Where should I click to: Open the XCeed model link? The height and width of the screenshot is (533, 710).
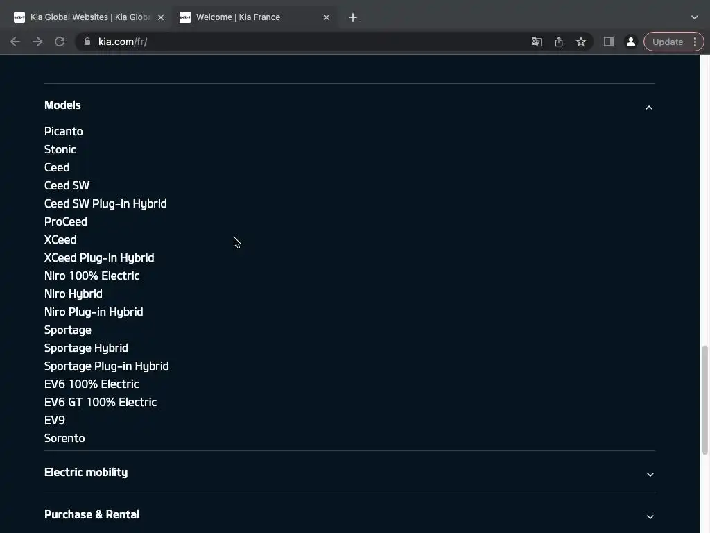click(x=61, y=239)
